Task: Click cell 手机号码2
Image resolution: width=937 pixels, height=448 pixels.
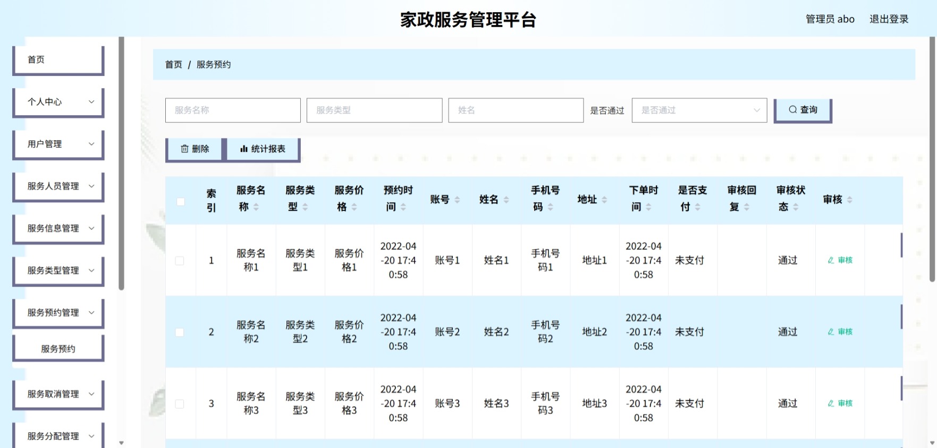Action: click(545, 332)
